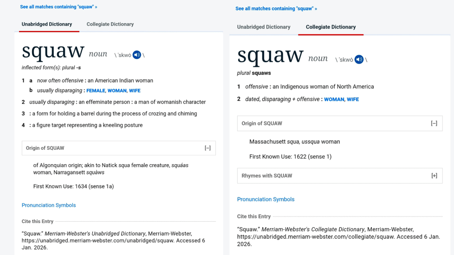Screen dimensions: 454x255
Task: Collapse Origin of SQUAW in left panel
Action: click(208, 148)
